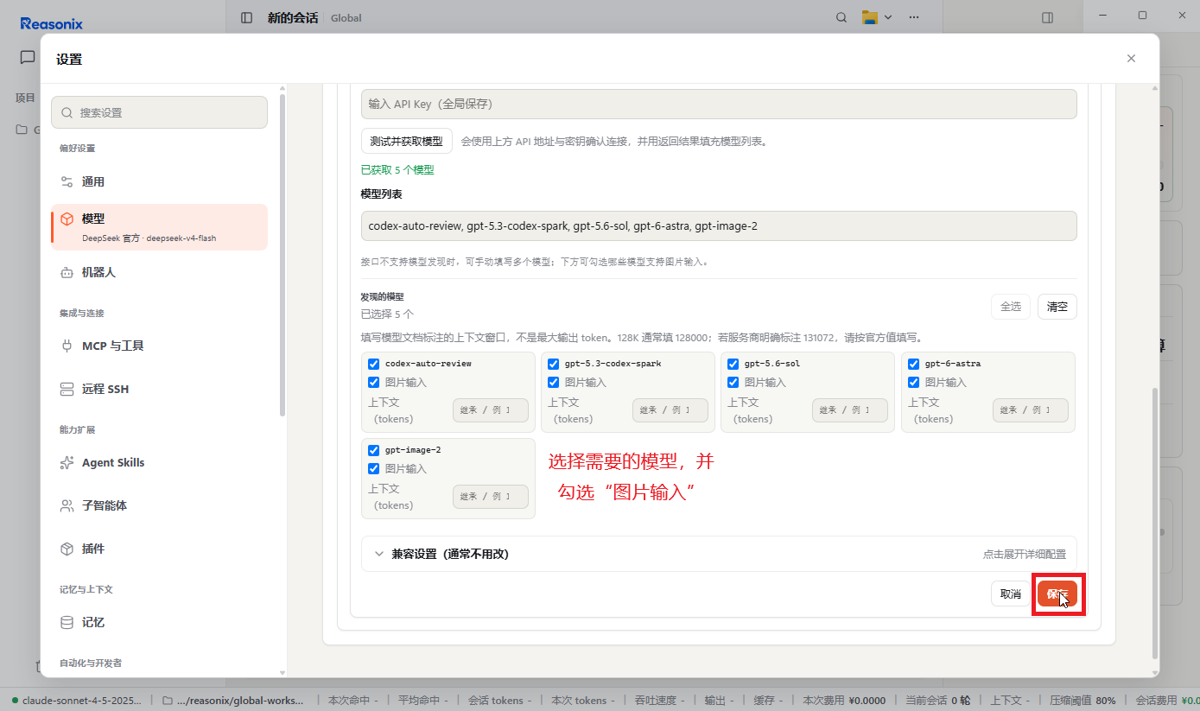
Task: Uncheck the gpt-5.6-sol model checkbox
Action: click(733, 364)
